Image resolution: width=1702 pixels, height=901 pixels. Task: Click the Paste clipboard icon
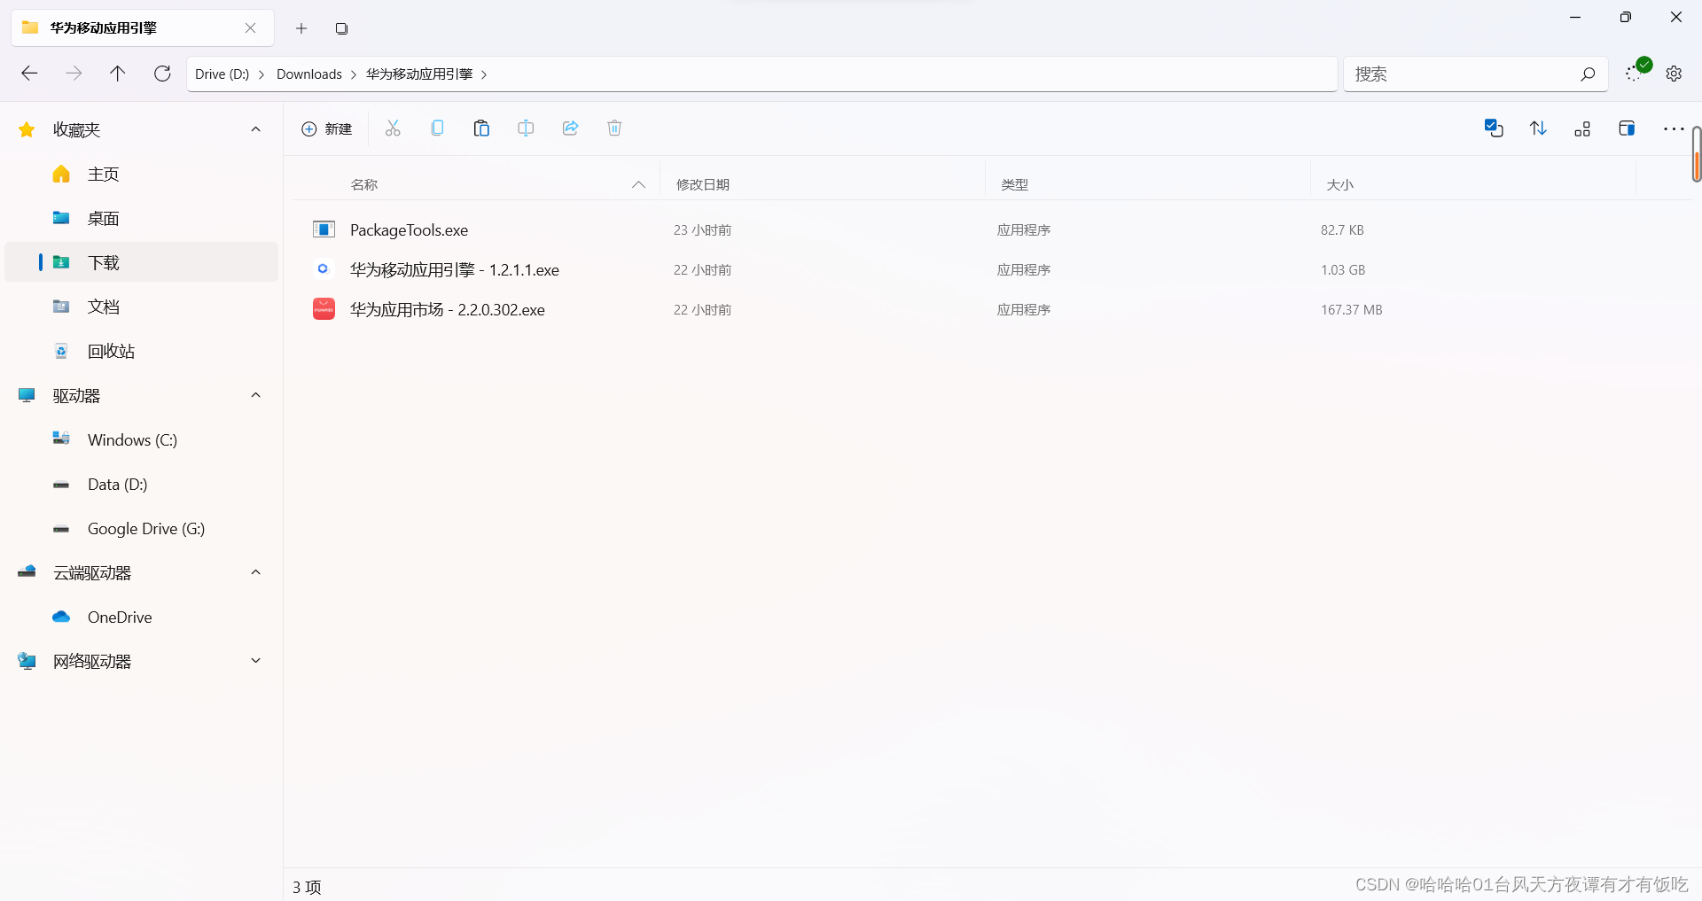pos(481,128)
